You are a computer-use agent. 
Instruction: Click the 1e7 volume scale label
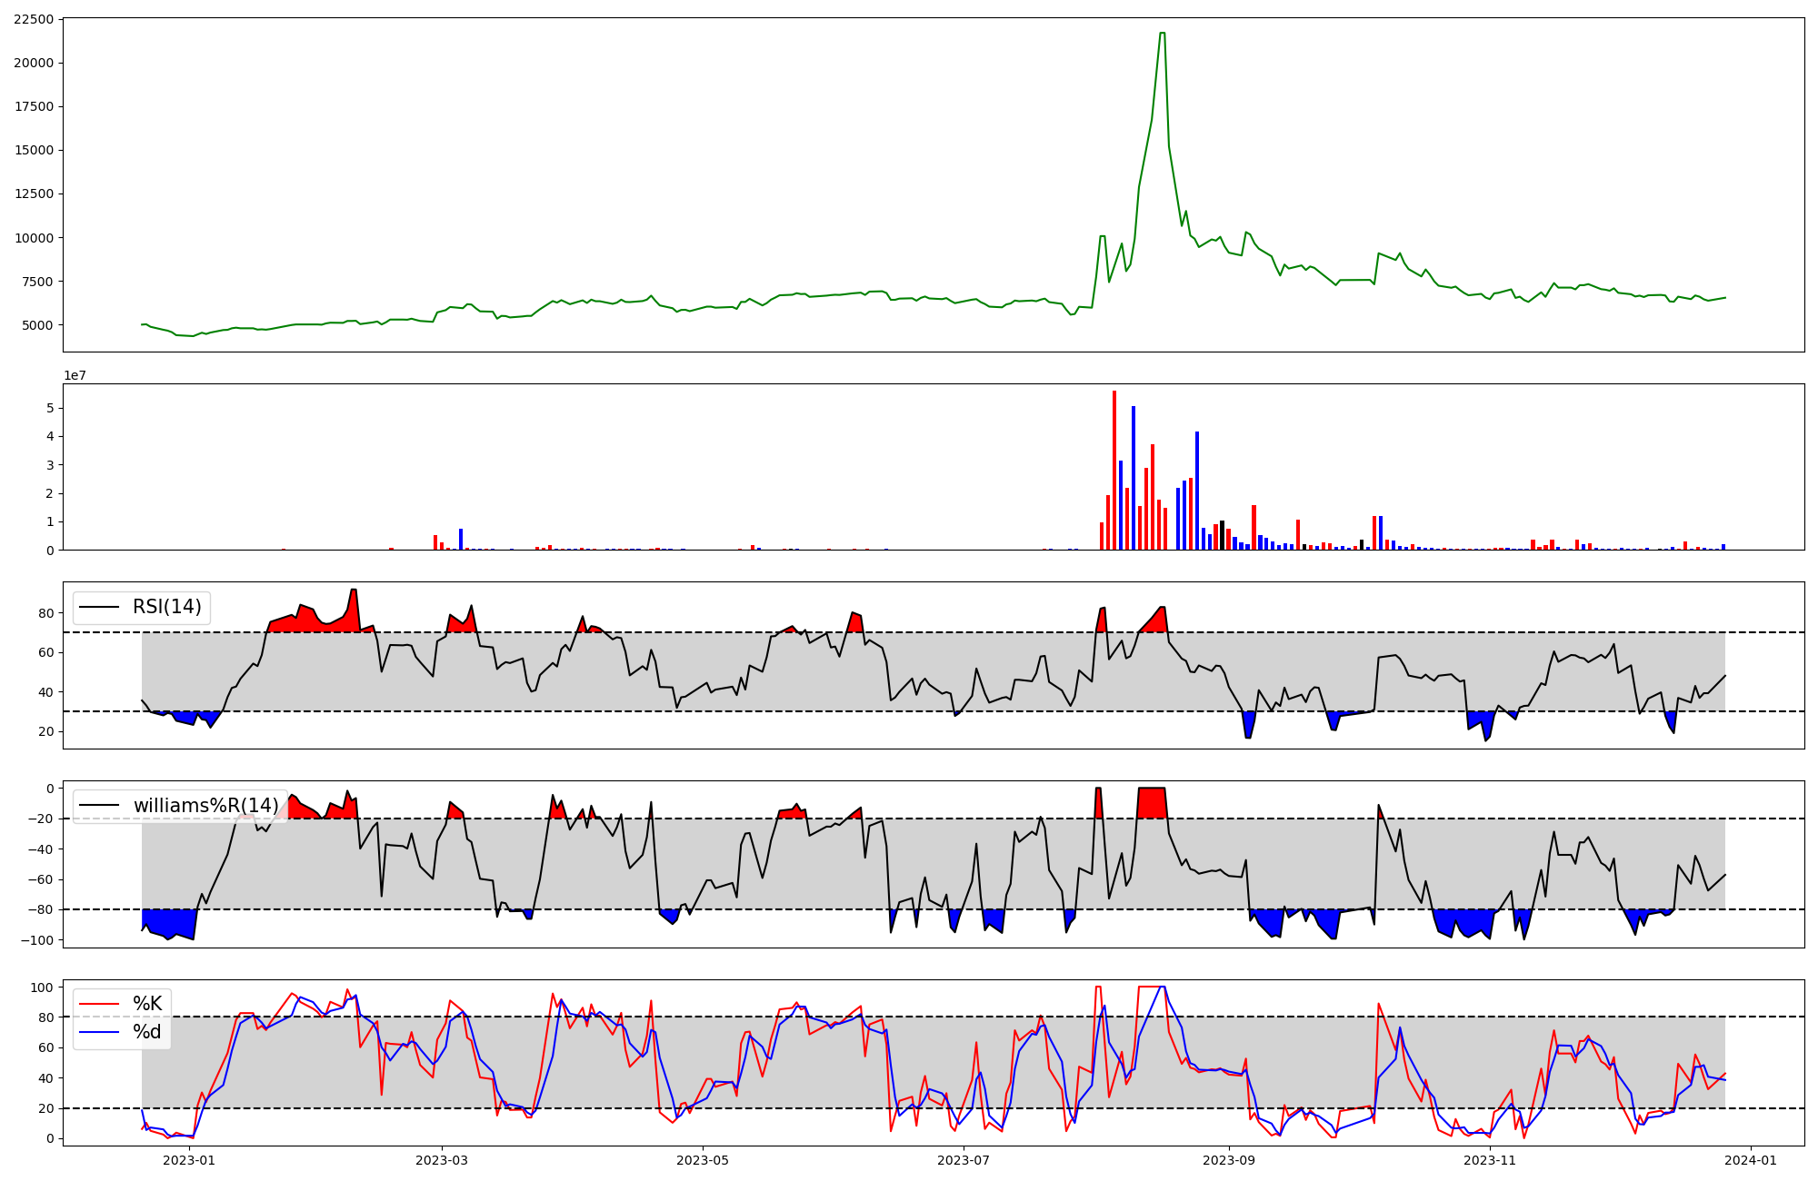tap(75, 375)
